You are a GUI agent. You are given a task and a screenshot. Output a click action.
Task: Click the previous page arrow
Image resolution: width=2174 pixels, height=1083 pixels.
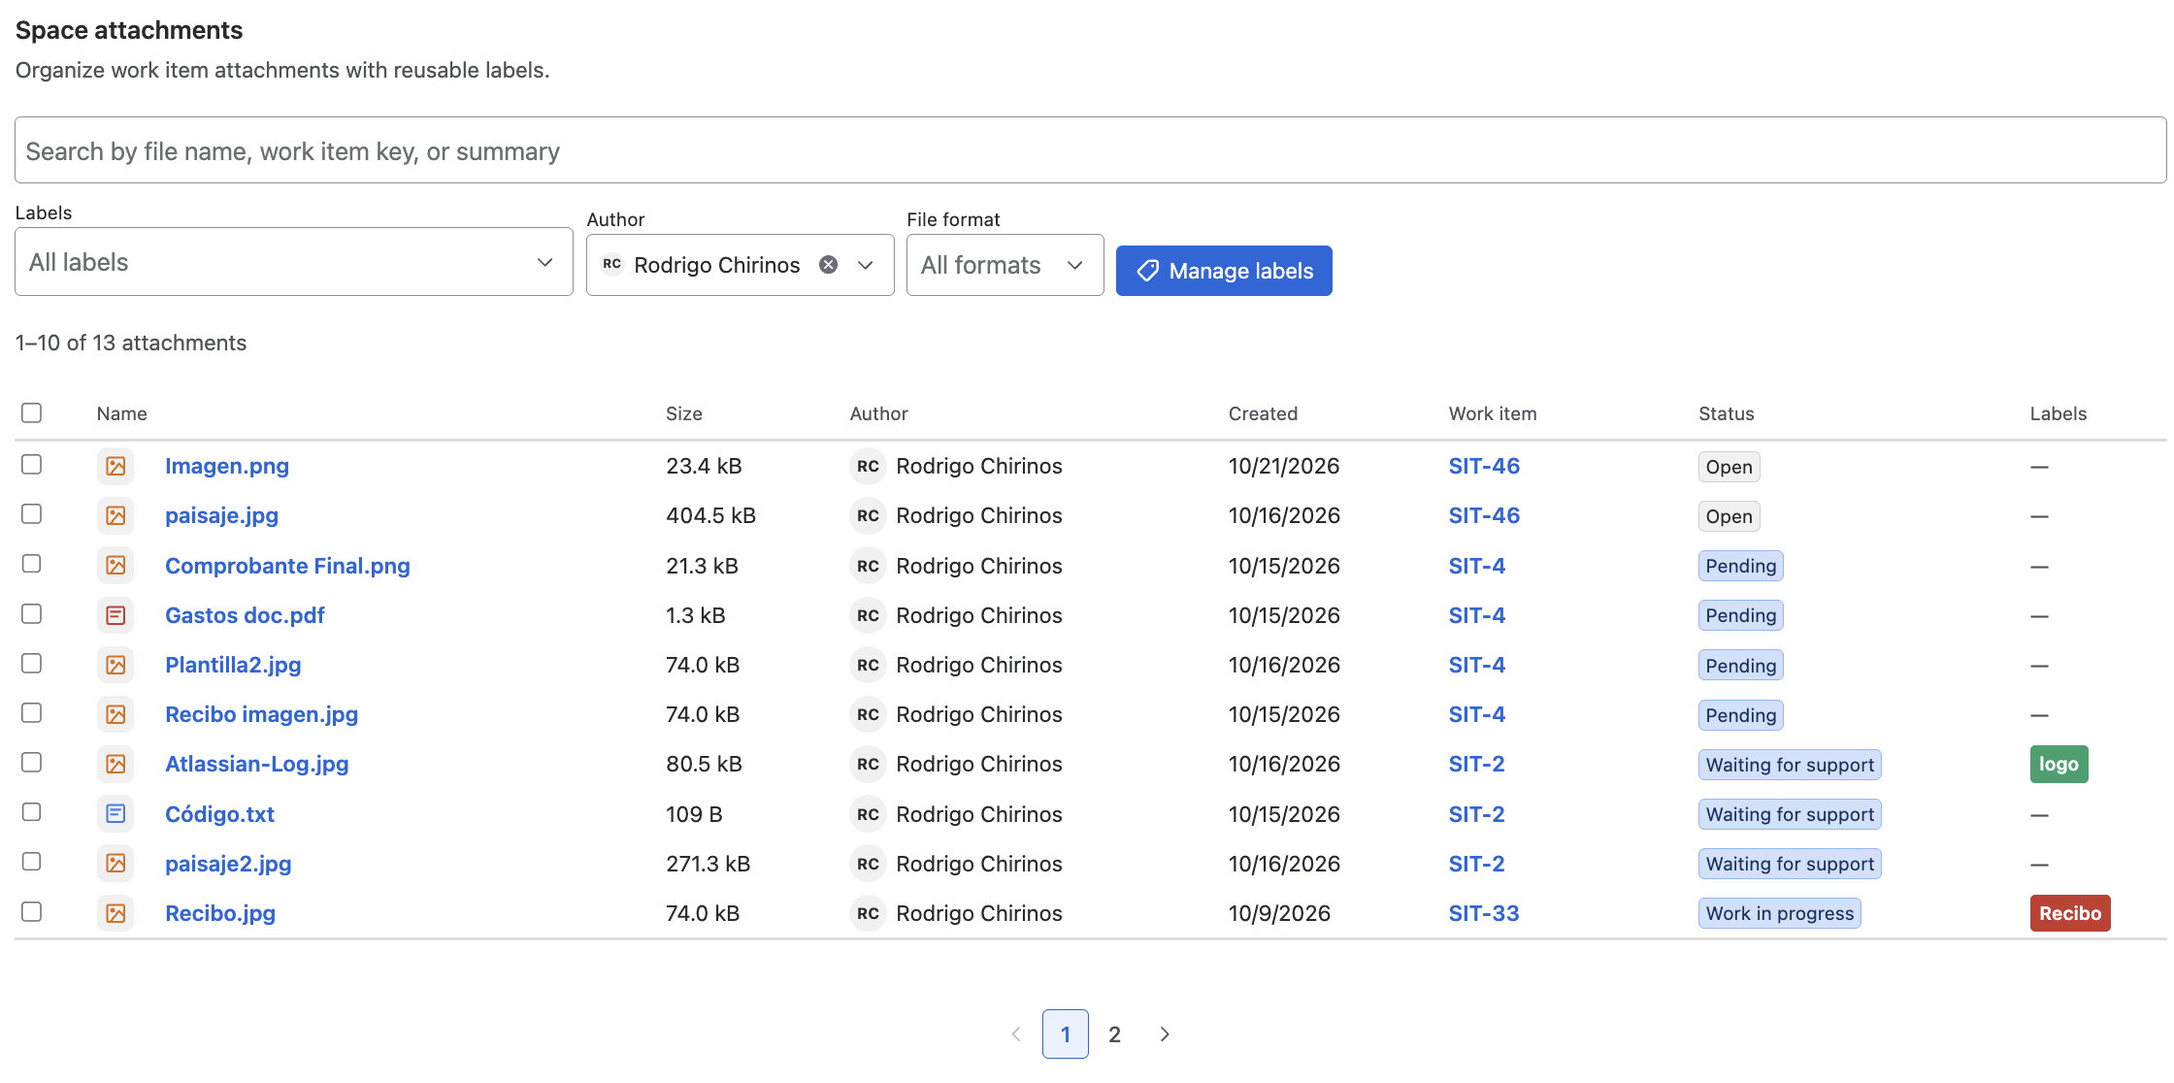point(1016,1034)
